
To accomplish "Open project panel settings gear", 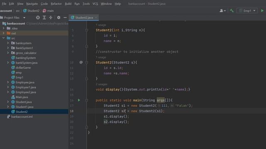I will click(x=59, y=17).
